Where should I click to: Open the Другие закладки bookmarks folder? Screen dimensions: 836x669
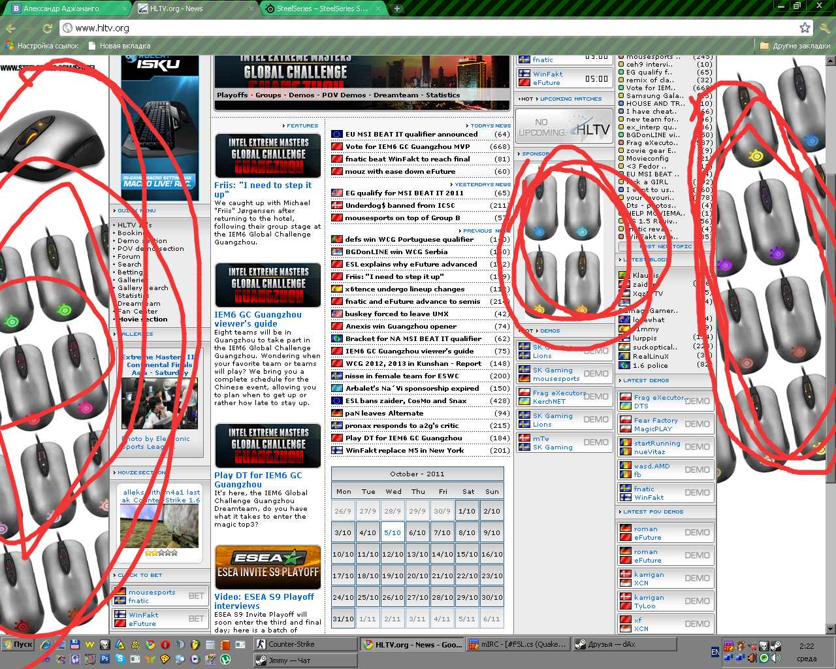[796, 46]
